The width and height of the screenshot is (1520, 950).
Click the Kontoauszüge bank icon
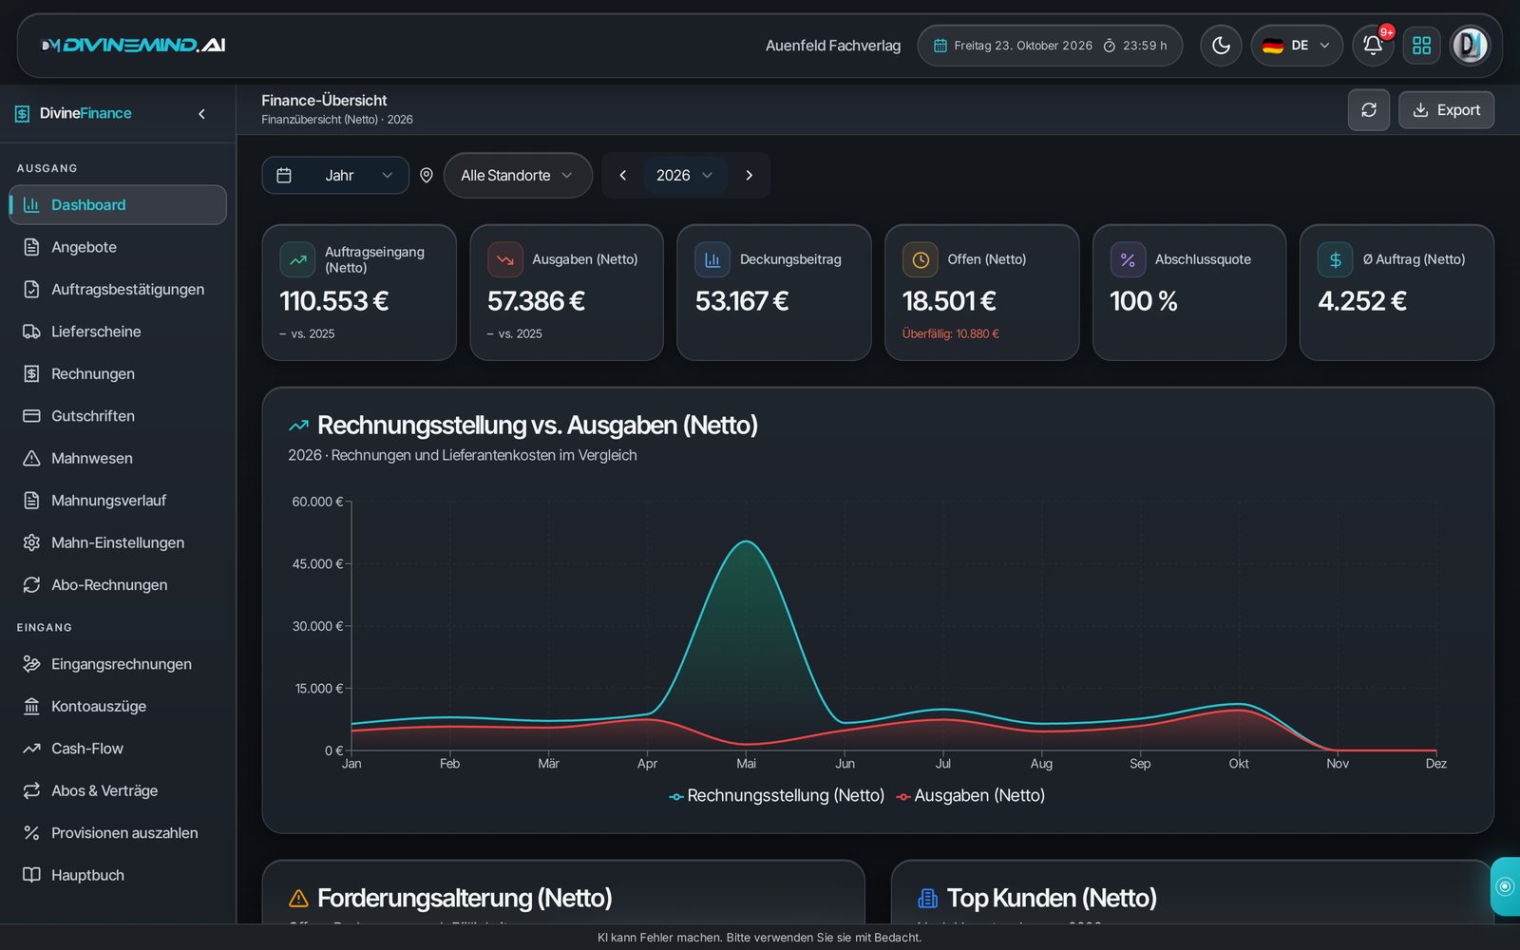[31, 707]
